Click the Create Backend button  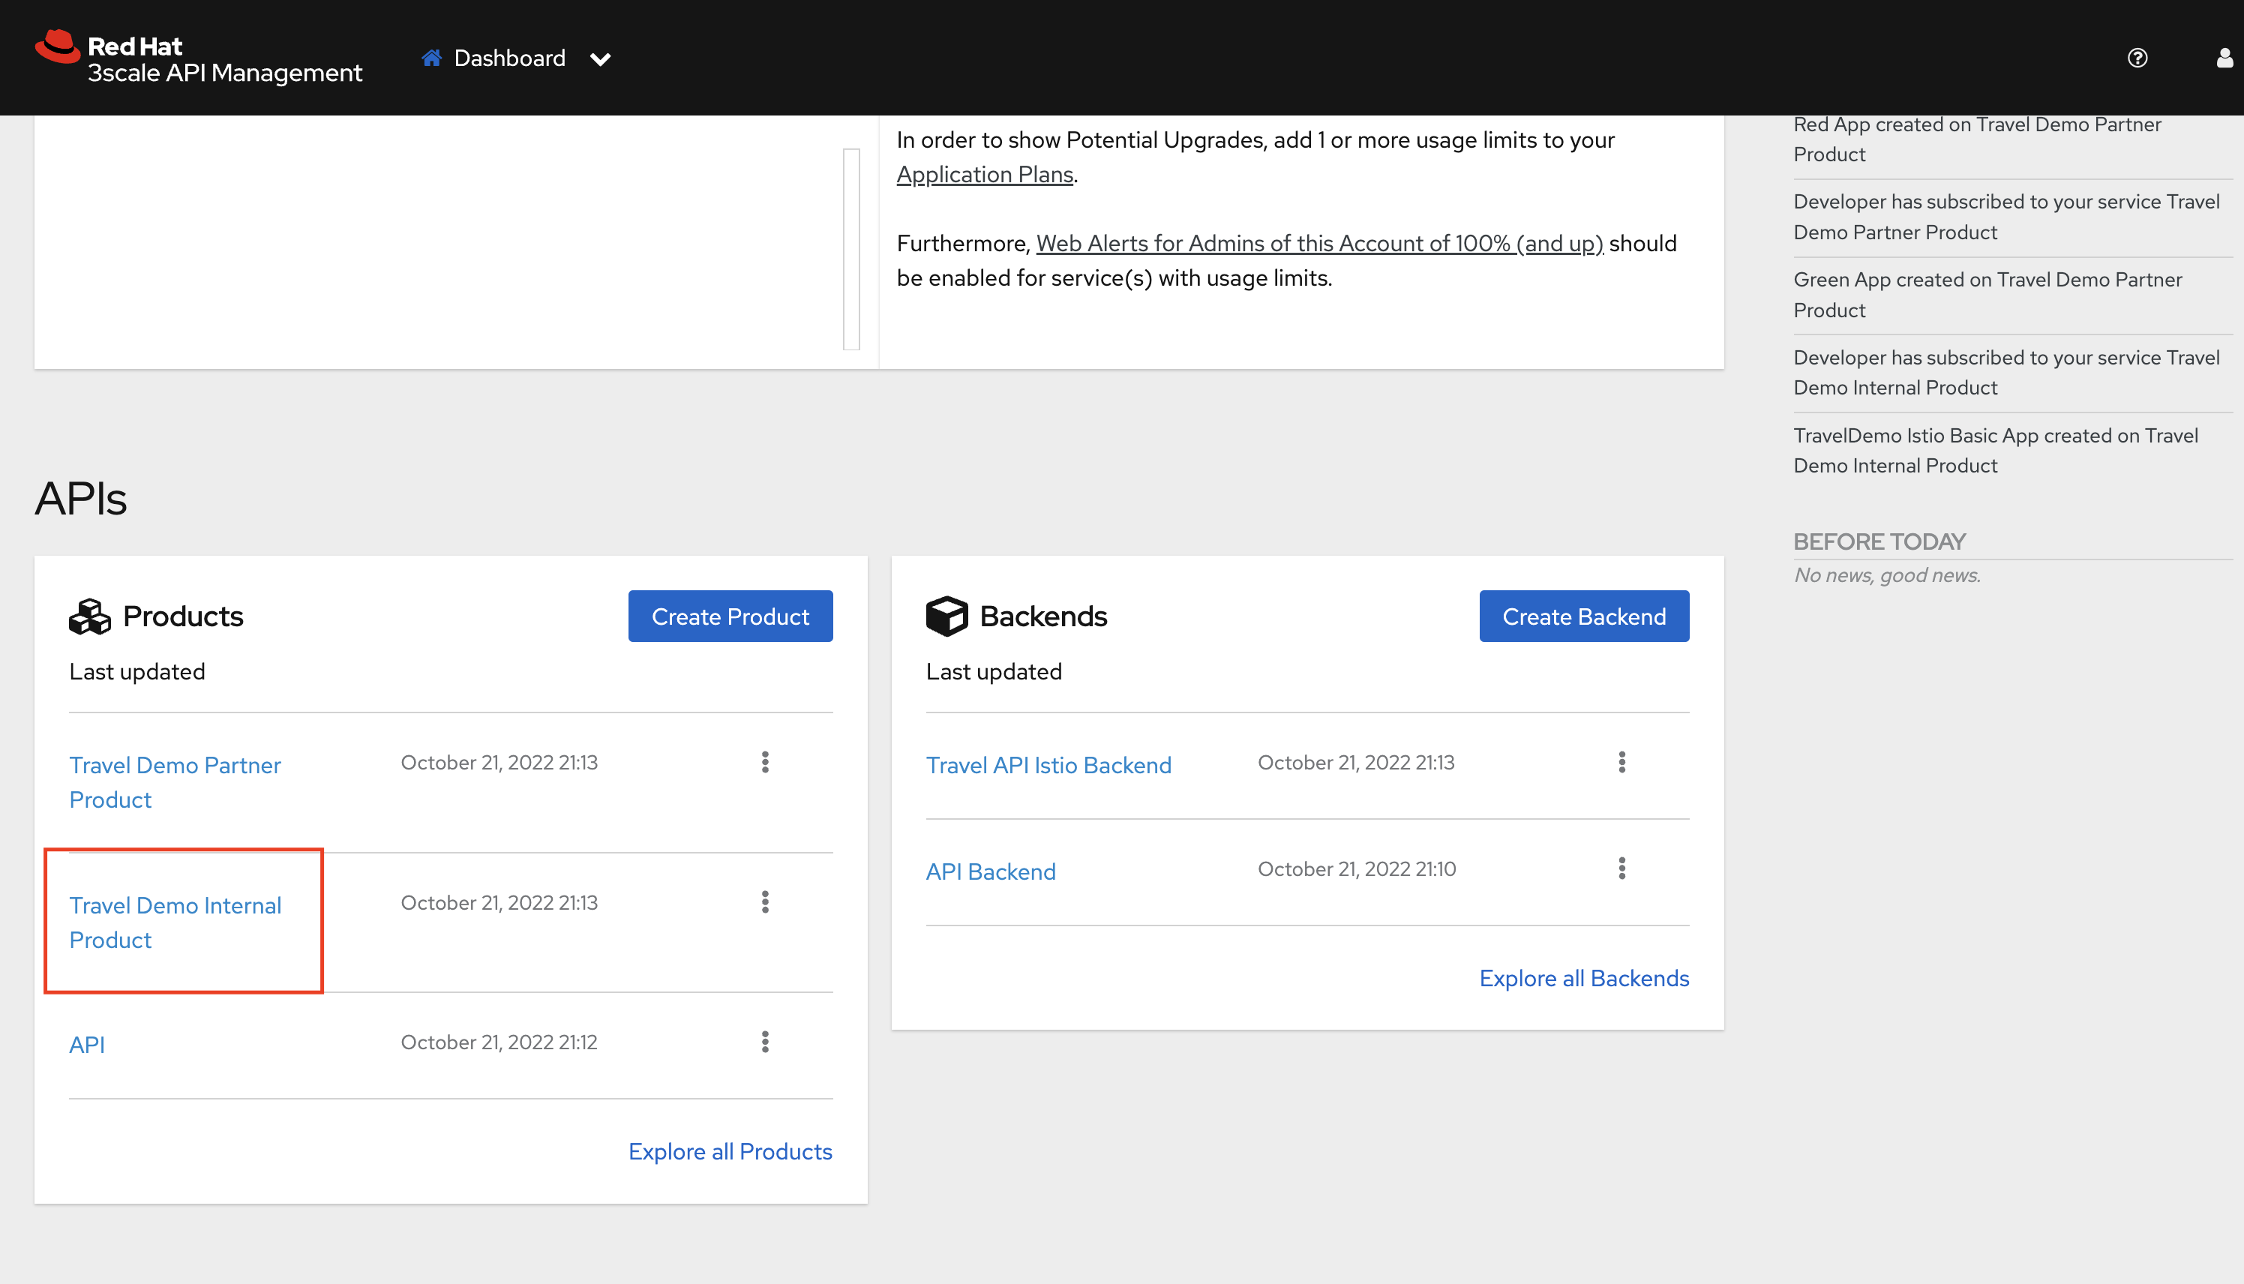[1584, 616]
